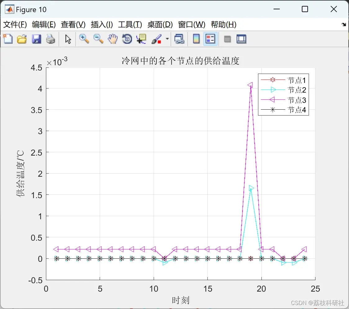The height and width of the screenshot is (309, 349).
Task: Toggle the Insert Colorbar button
Action: 196,39
